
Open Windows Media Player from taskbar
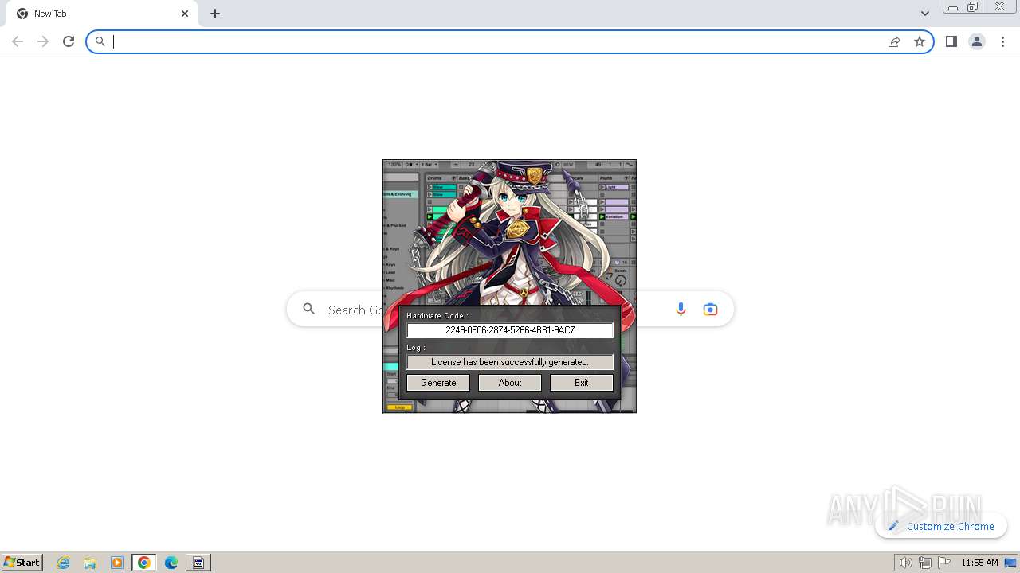[117, 563]
